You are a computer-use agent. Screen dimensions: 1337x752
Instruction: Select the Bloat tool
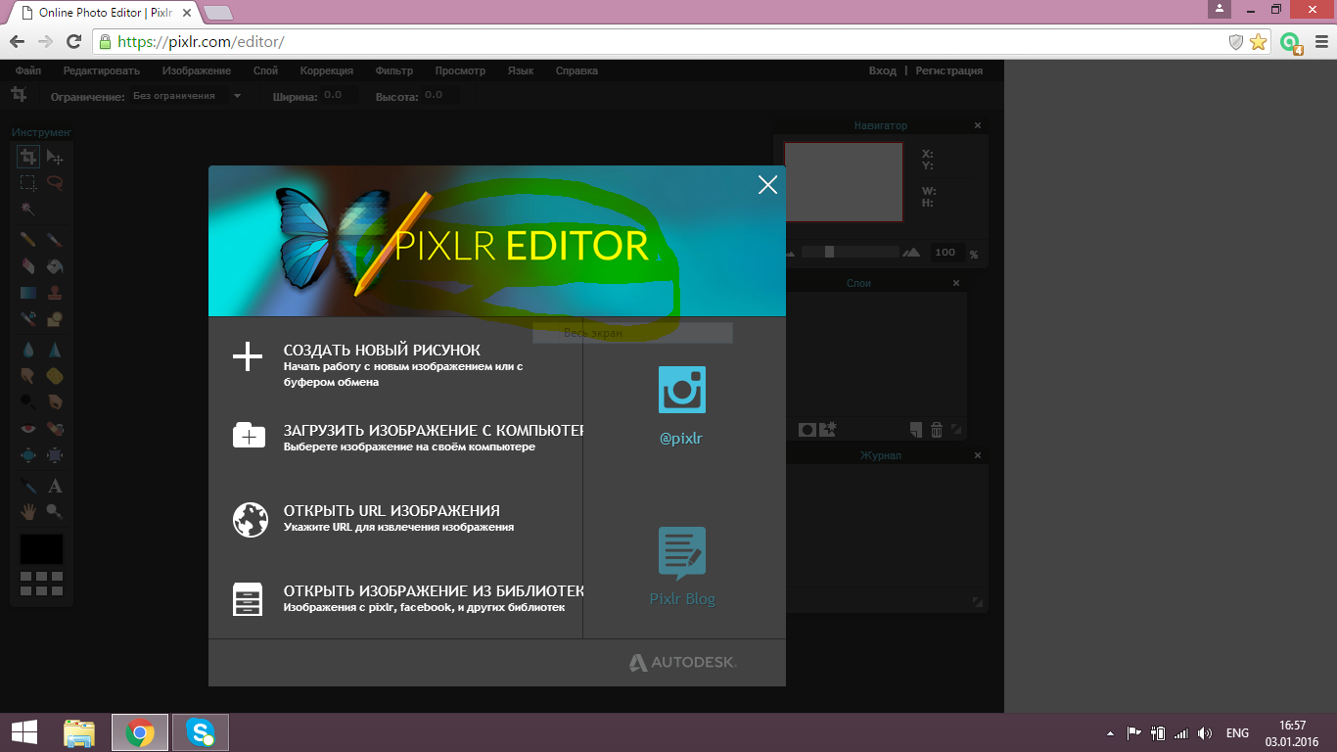point(28,454)
